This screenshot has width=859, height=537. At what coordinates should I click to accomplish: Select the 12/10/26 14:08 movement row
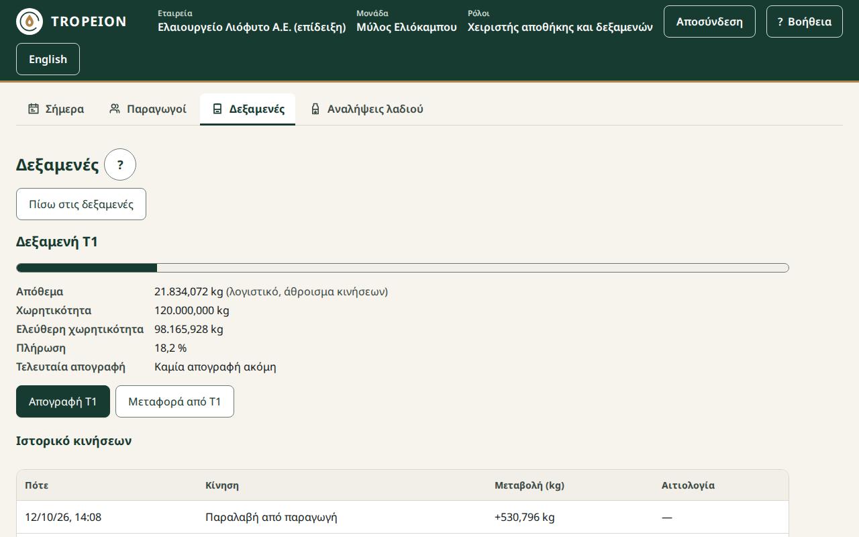[x=403, y=517]
